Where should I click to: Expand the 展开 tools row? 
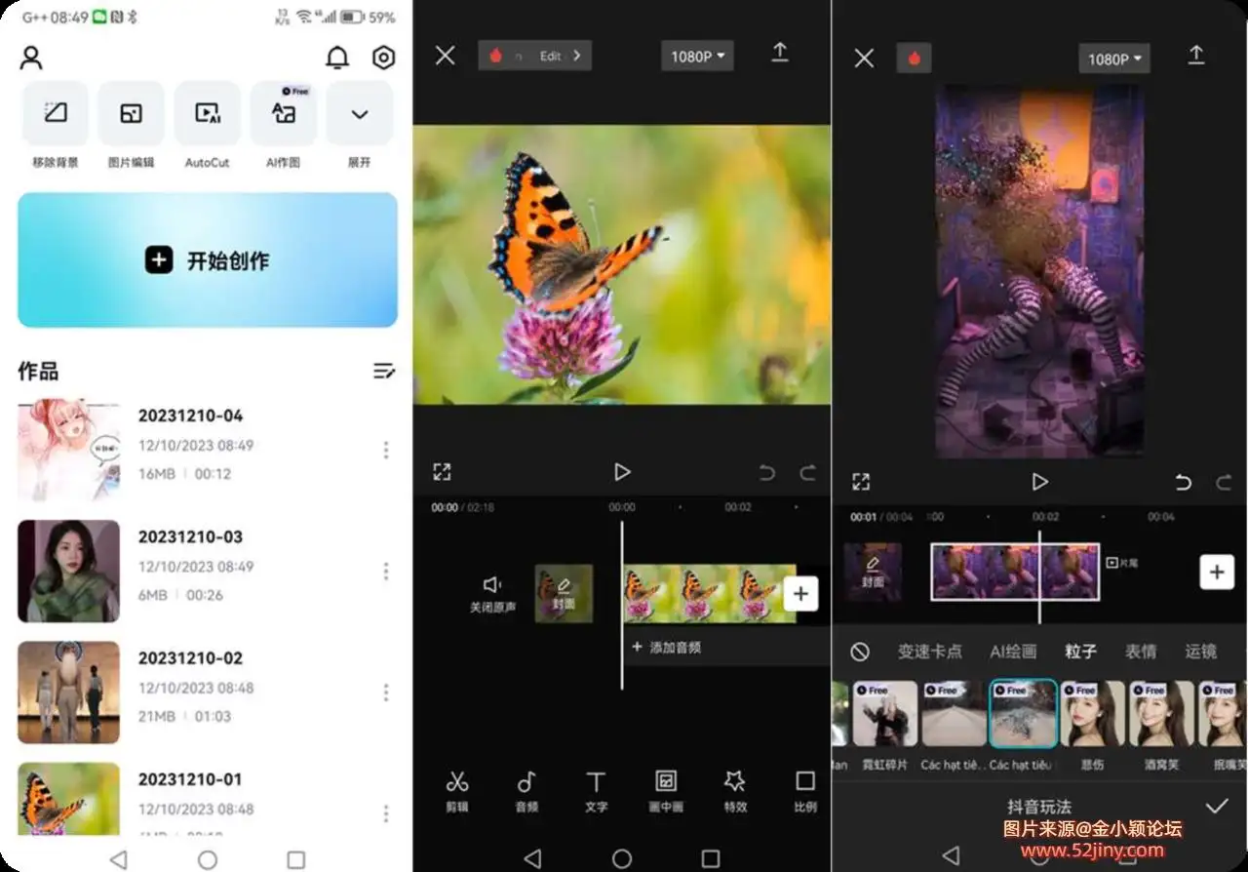click(360, 115)
